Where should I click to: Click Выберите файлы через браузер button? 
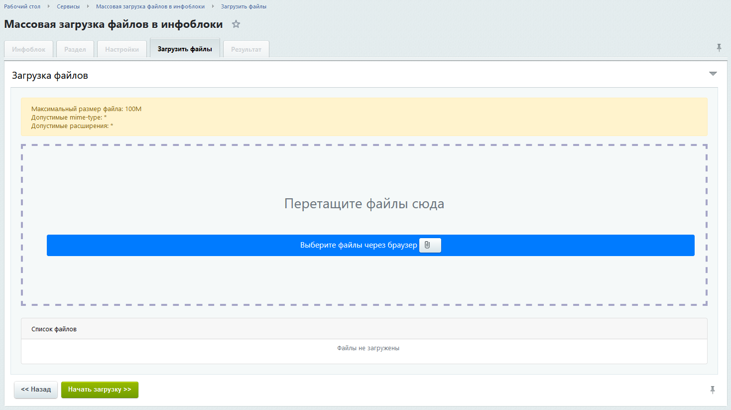click(370, 245)
